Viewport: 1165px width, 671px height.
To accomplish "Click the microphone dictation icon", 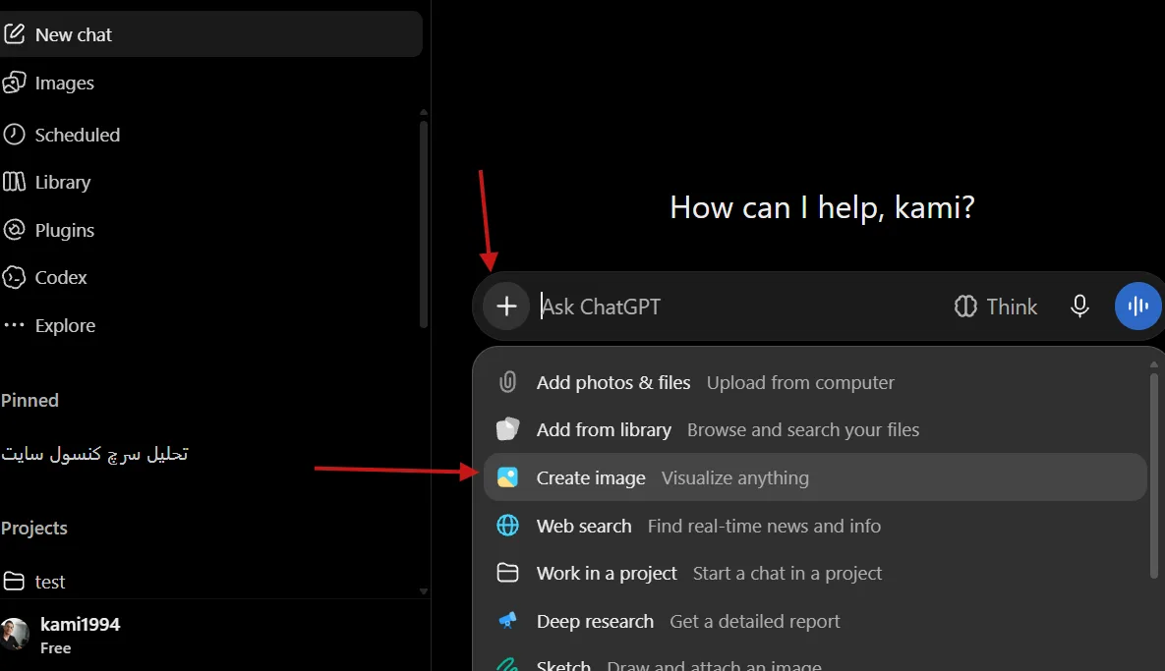I will click(x=1079, y=306).
